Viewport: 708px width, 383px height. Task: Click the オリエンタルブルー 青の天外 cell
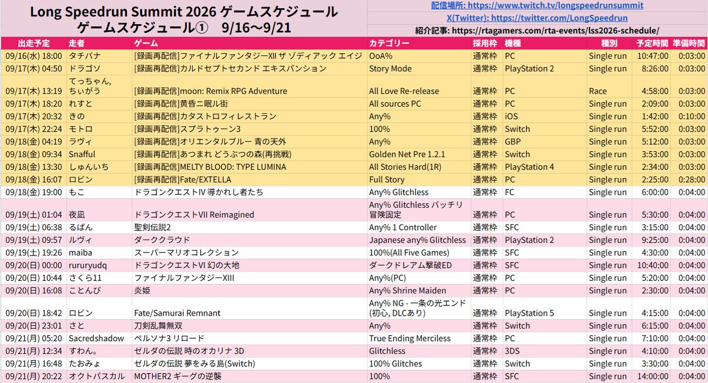click(x=249, y=142)
